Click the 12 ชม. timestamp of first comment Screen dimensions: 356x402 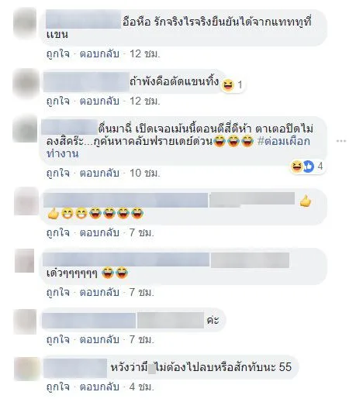point(144,54)
